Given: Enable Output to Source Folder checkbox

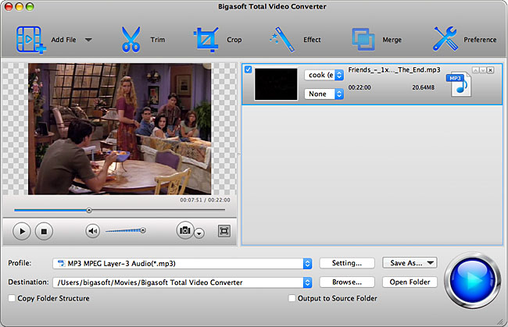Looking at the screenshot, I should point(292,298).
